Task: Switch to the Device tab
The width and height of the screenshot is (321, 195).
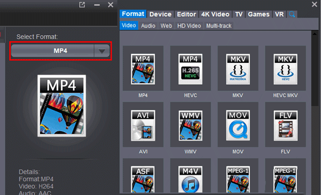Action: (160, 14)
